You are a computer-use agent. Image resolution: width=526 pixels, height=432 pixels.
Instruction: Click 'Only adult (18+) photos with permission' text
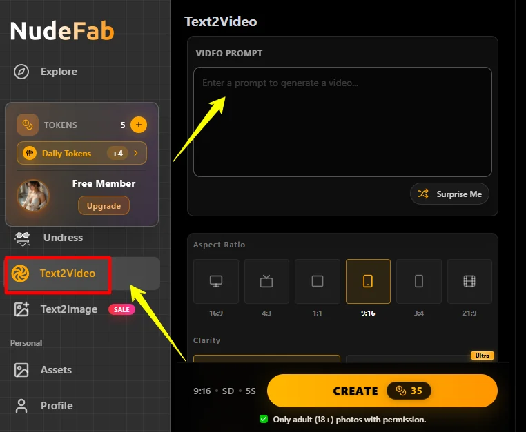349,420
